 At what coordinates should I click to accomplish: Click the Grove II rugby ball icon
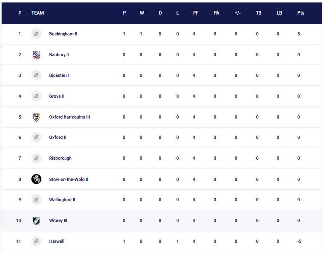pos(36,96)
